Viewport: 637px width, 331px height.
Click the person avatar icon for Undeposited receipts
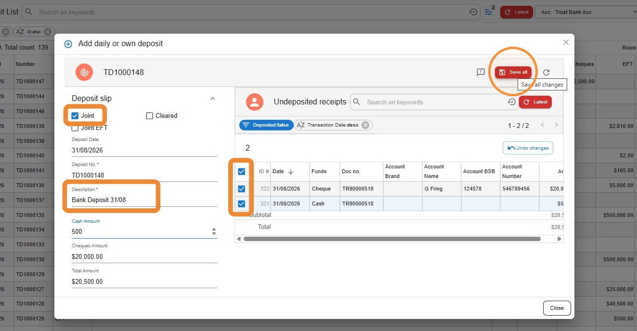point(255,102)
